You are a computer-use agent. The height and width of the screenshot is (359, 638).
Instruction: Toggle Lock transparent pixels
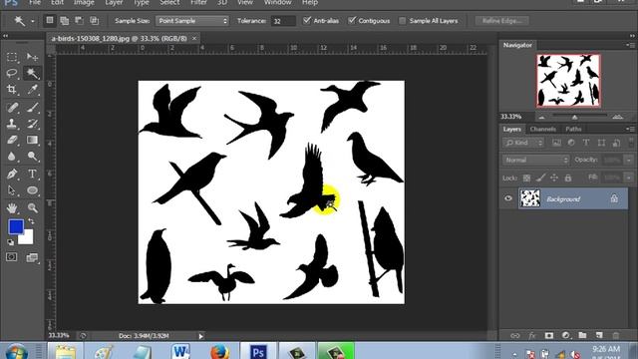(526, 178)
